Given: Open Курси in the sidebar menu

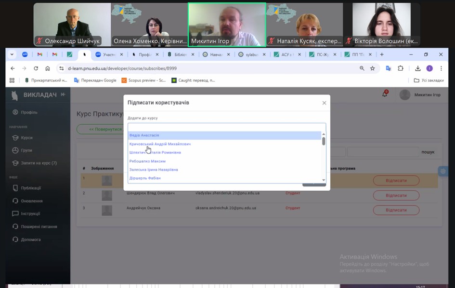Looking at the screenshot, I should point(26,138).
